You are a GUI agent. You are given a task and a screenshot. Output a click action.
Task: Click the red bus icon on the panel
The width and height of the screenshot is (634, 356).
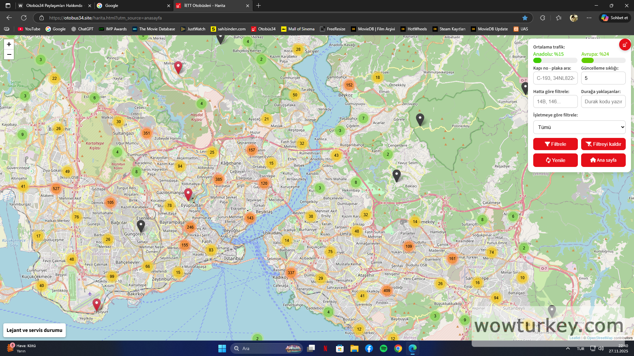click(x=624, y=45)
